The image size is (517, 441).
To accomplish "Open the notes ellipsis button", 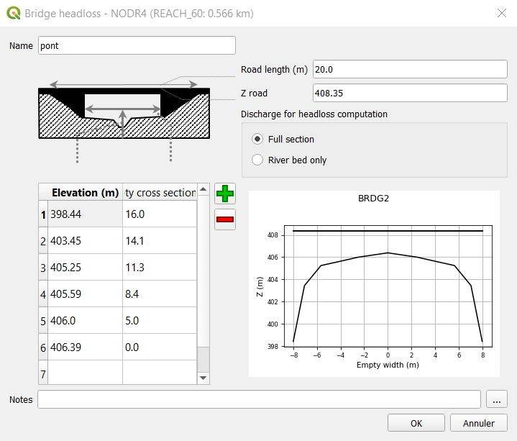I will click(x=497, y=400).
